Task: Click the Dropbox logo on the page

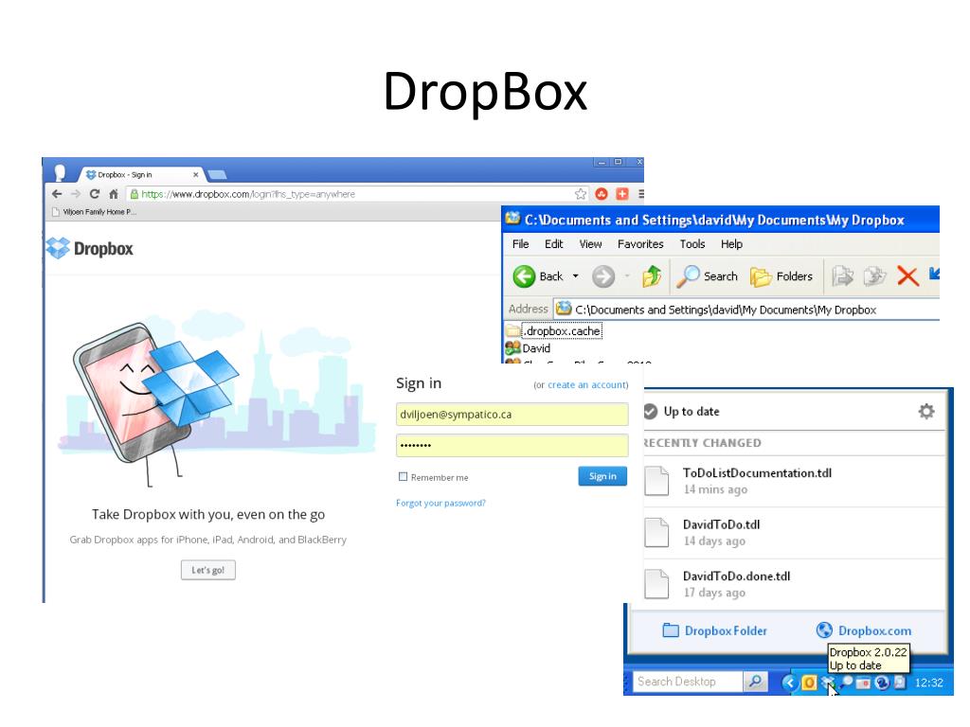Action: 90,249
